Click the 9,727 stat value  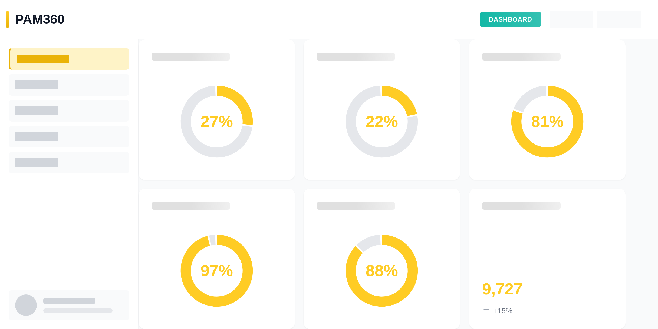[502, 289]
